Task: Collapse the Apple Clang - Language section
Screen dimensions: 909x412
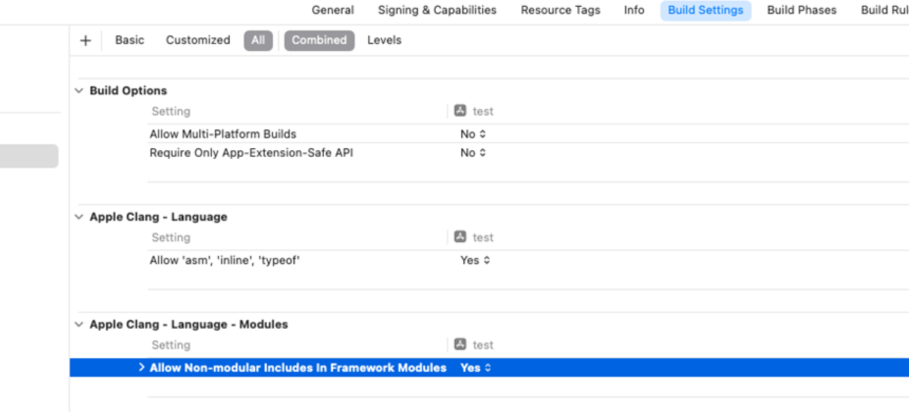Action: tap(79, 217)
